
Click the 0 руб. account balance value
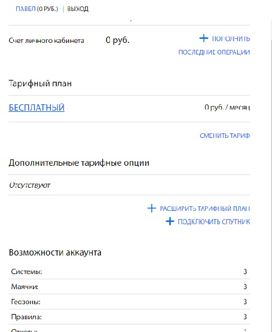[x=117, y=40]
